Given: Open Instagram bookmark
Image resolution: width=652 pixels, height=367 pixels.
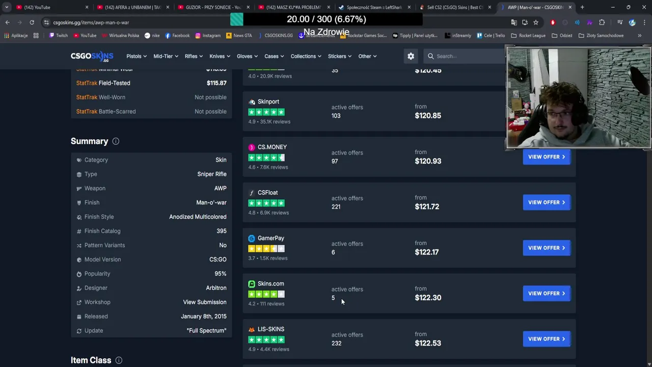Looking at the screenshot, I should tap(208, 36).
